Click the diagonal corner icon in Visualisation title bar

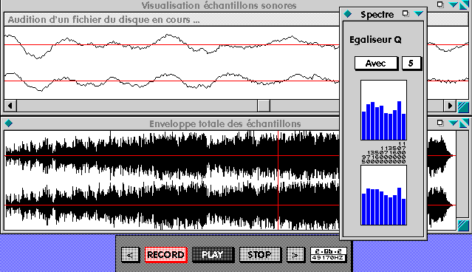point(464,5)
